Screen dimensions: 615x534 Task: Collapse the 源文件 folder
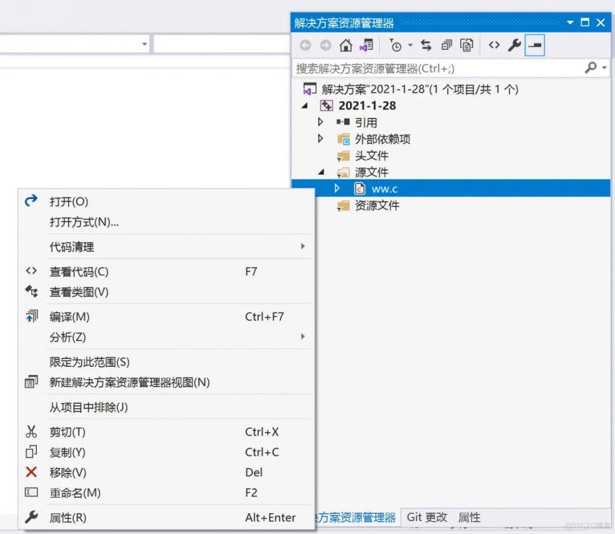pos(321,172)
